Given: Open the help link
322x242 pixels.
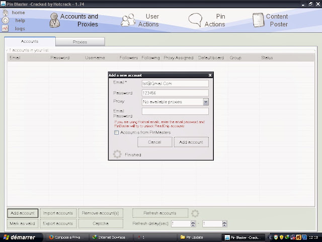Looking at the screenshot, I should 20,20.
